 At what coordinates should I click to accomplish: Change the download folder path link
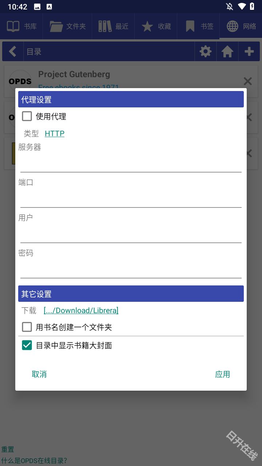coord(81,311)
